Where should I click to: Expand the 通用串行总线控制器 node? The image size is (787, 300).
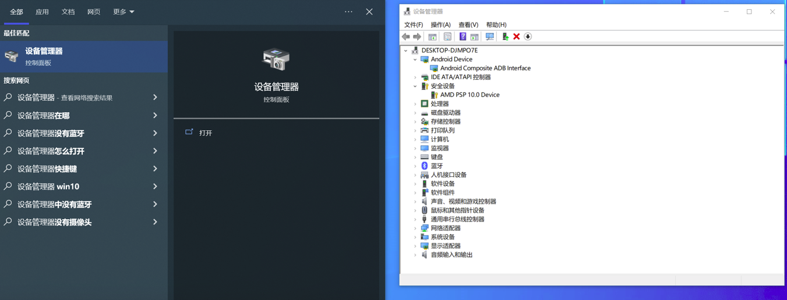pyautogui.click(x=415, y=219)
